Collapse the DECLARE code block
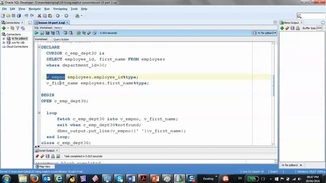 click(x=39, y=47)
